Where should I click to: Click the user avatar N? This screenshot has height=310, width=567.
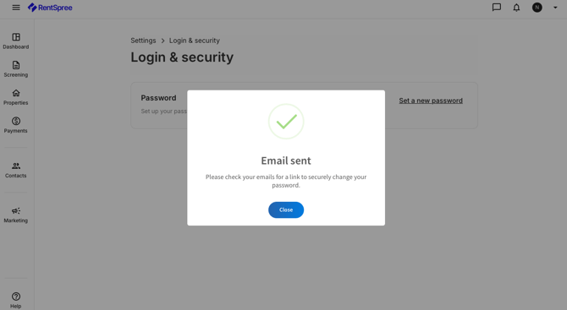click(537, 8)
